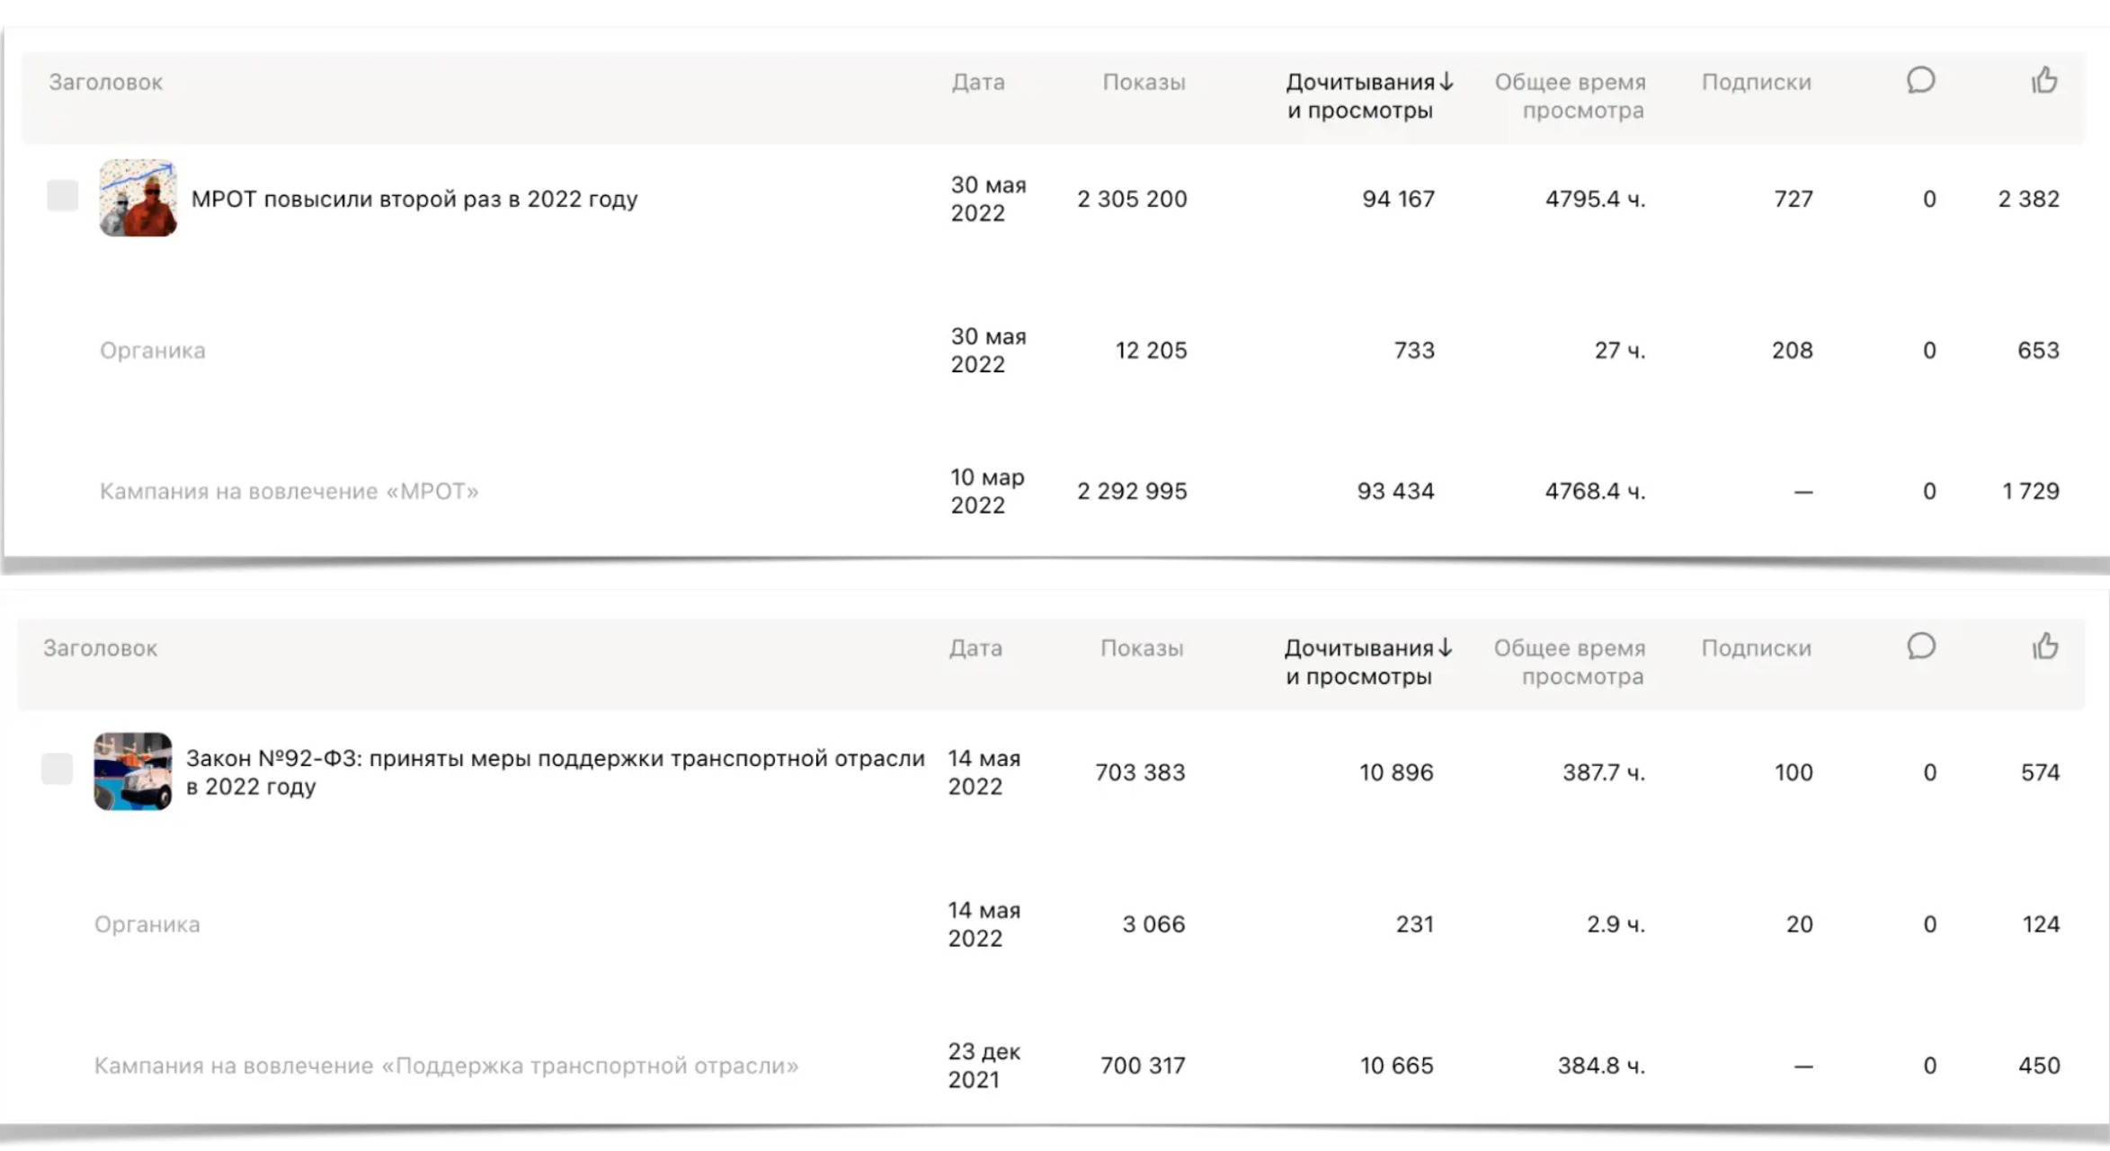Open the Закон №92-ФЗ article thumbnail
The height and width of the screenshot is (1151, 2110).
click(x=133, y=772)
